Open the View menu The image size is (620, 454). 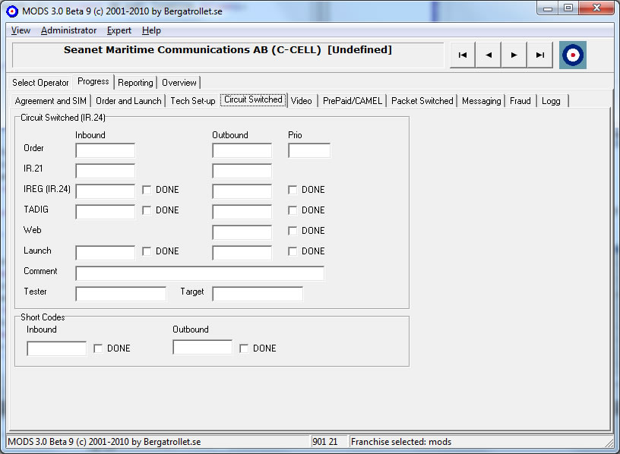(21, 30)
